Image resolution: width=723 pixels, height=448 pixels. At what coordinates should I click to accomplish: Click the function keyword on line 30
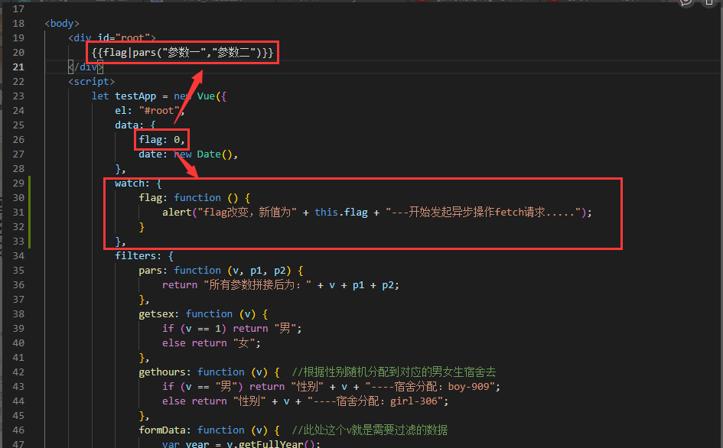point(197,198)
